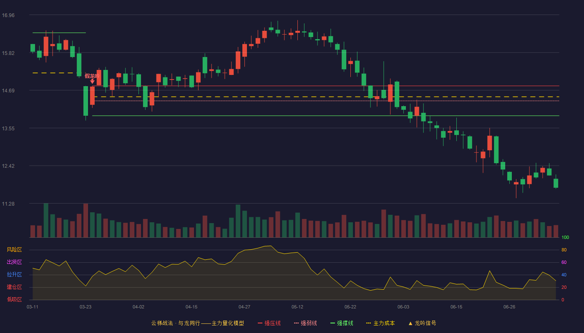The height and width of the screenshot is (333, 584).
Task: Select the 拉升区 zone label
Action: pos(14,275)
